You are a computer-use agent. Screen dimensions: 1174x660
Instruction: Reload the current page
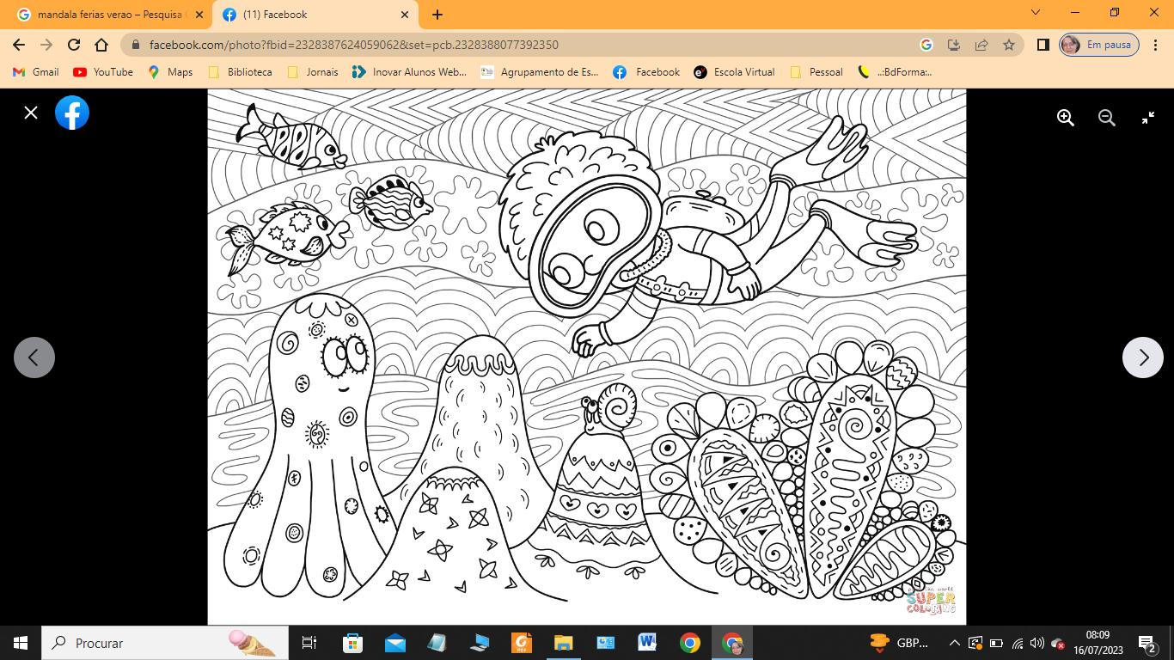coord(74,45)
